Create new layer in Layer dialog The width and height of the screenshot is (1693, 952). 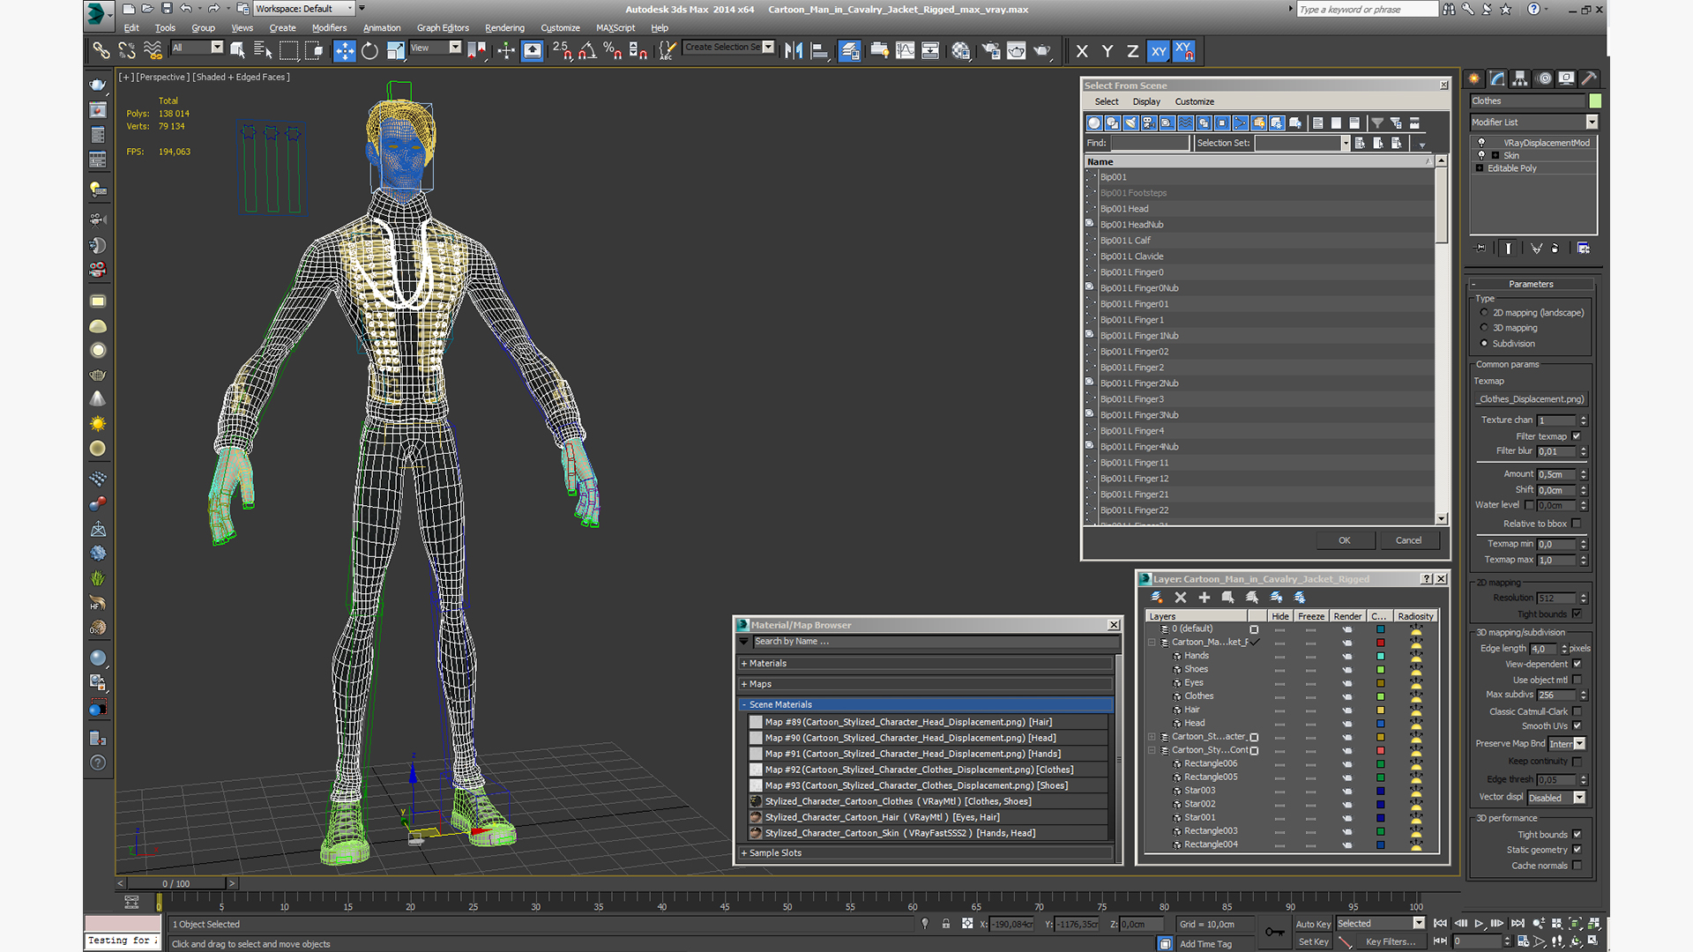pos(1157,597)
